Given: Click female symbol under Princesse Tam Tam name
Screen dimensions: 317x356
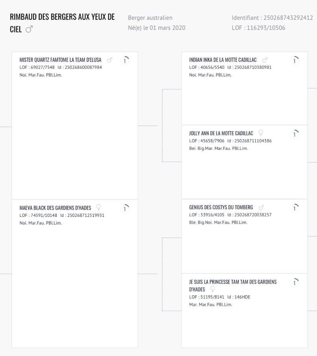Looking at the screenshot, I should coord(212,289).
